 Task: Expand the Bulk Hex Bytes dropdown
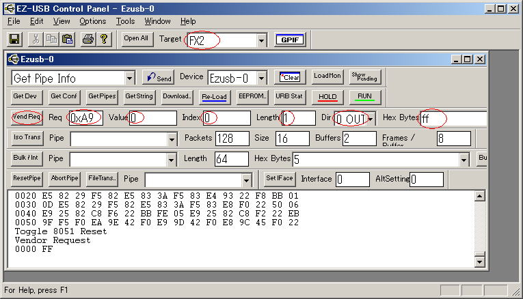click(464, 160)
